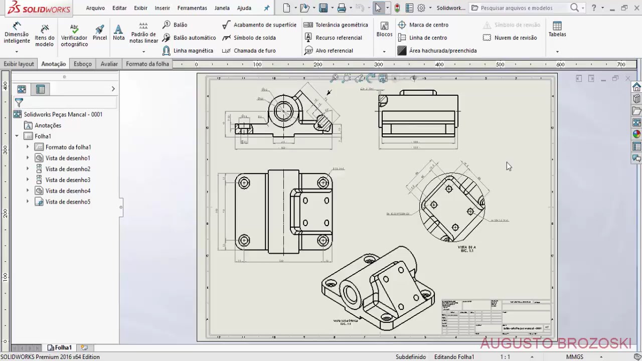Add Acabamento de superfície symbol
This screenshot has height=361, width=642.
259,25
